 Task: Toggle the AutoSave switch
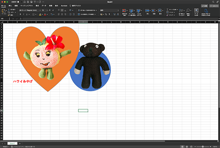click(x=20, y=2)
